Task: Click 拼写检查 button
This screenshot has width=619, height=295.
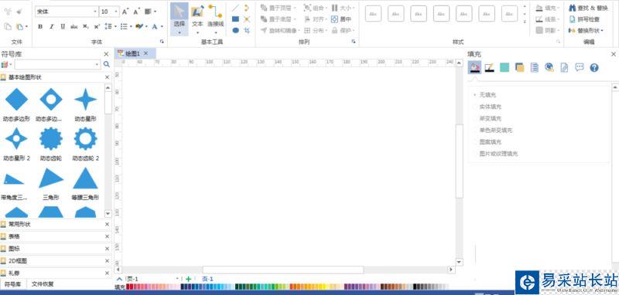Action: pyautogui.click(x=584, y=19)
